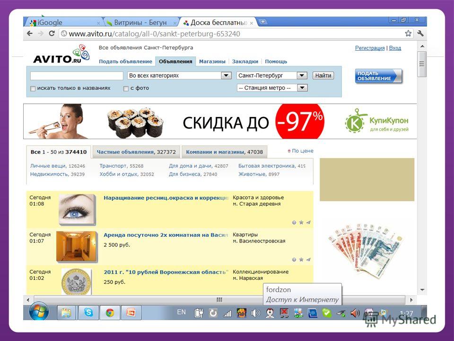This screenshot has width=454, height=341.
Task: Reload the page with the refresh icon
Action: [x=52, y=33]
